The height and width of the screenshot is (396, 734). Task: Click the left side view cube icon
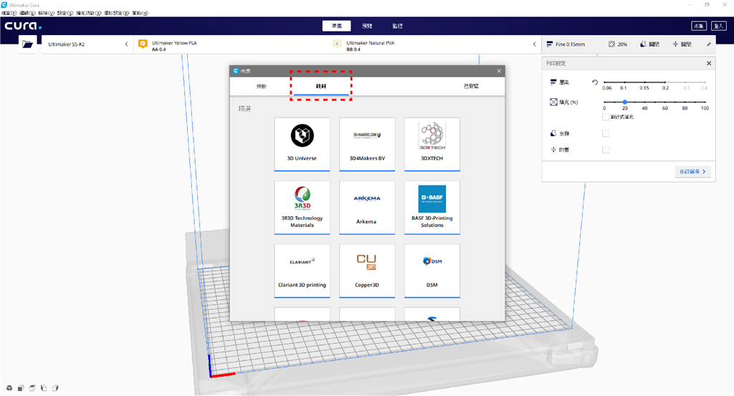(44, 388)
